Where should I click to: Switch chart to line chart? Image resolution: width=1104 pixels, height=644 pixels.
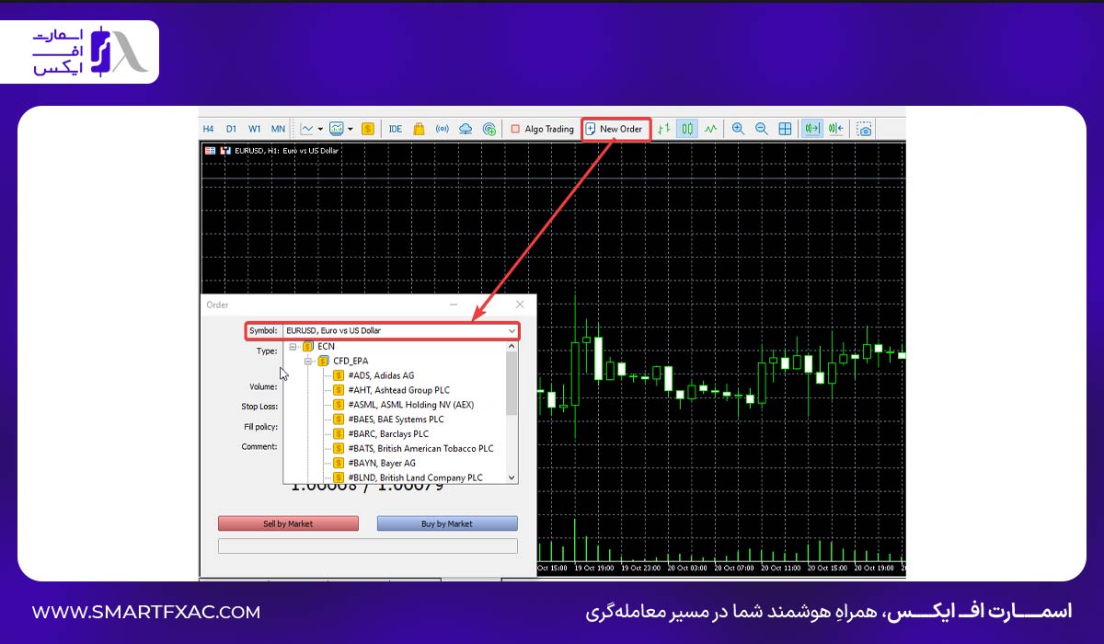coord(710,130)
